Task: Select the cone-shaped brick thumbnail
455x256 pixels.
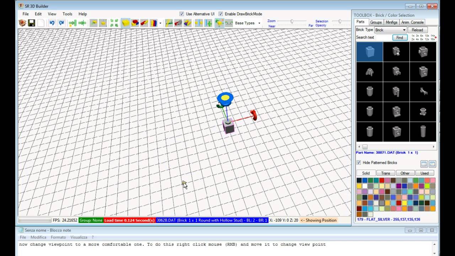Action: coord(370,72)
